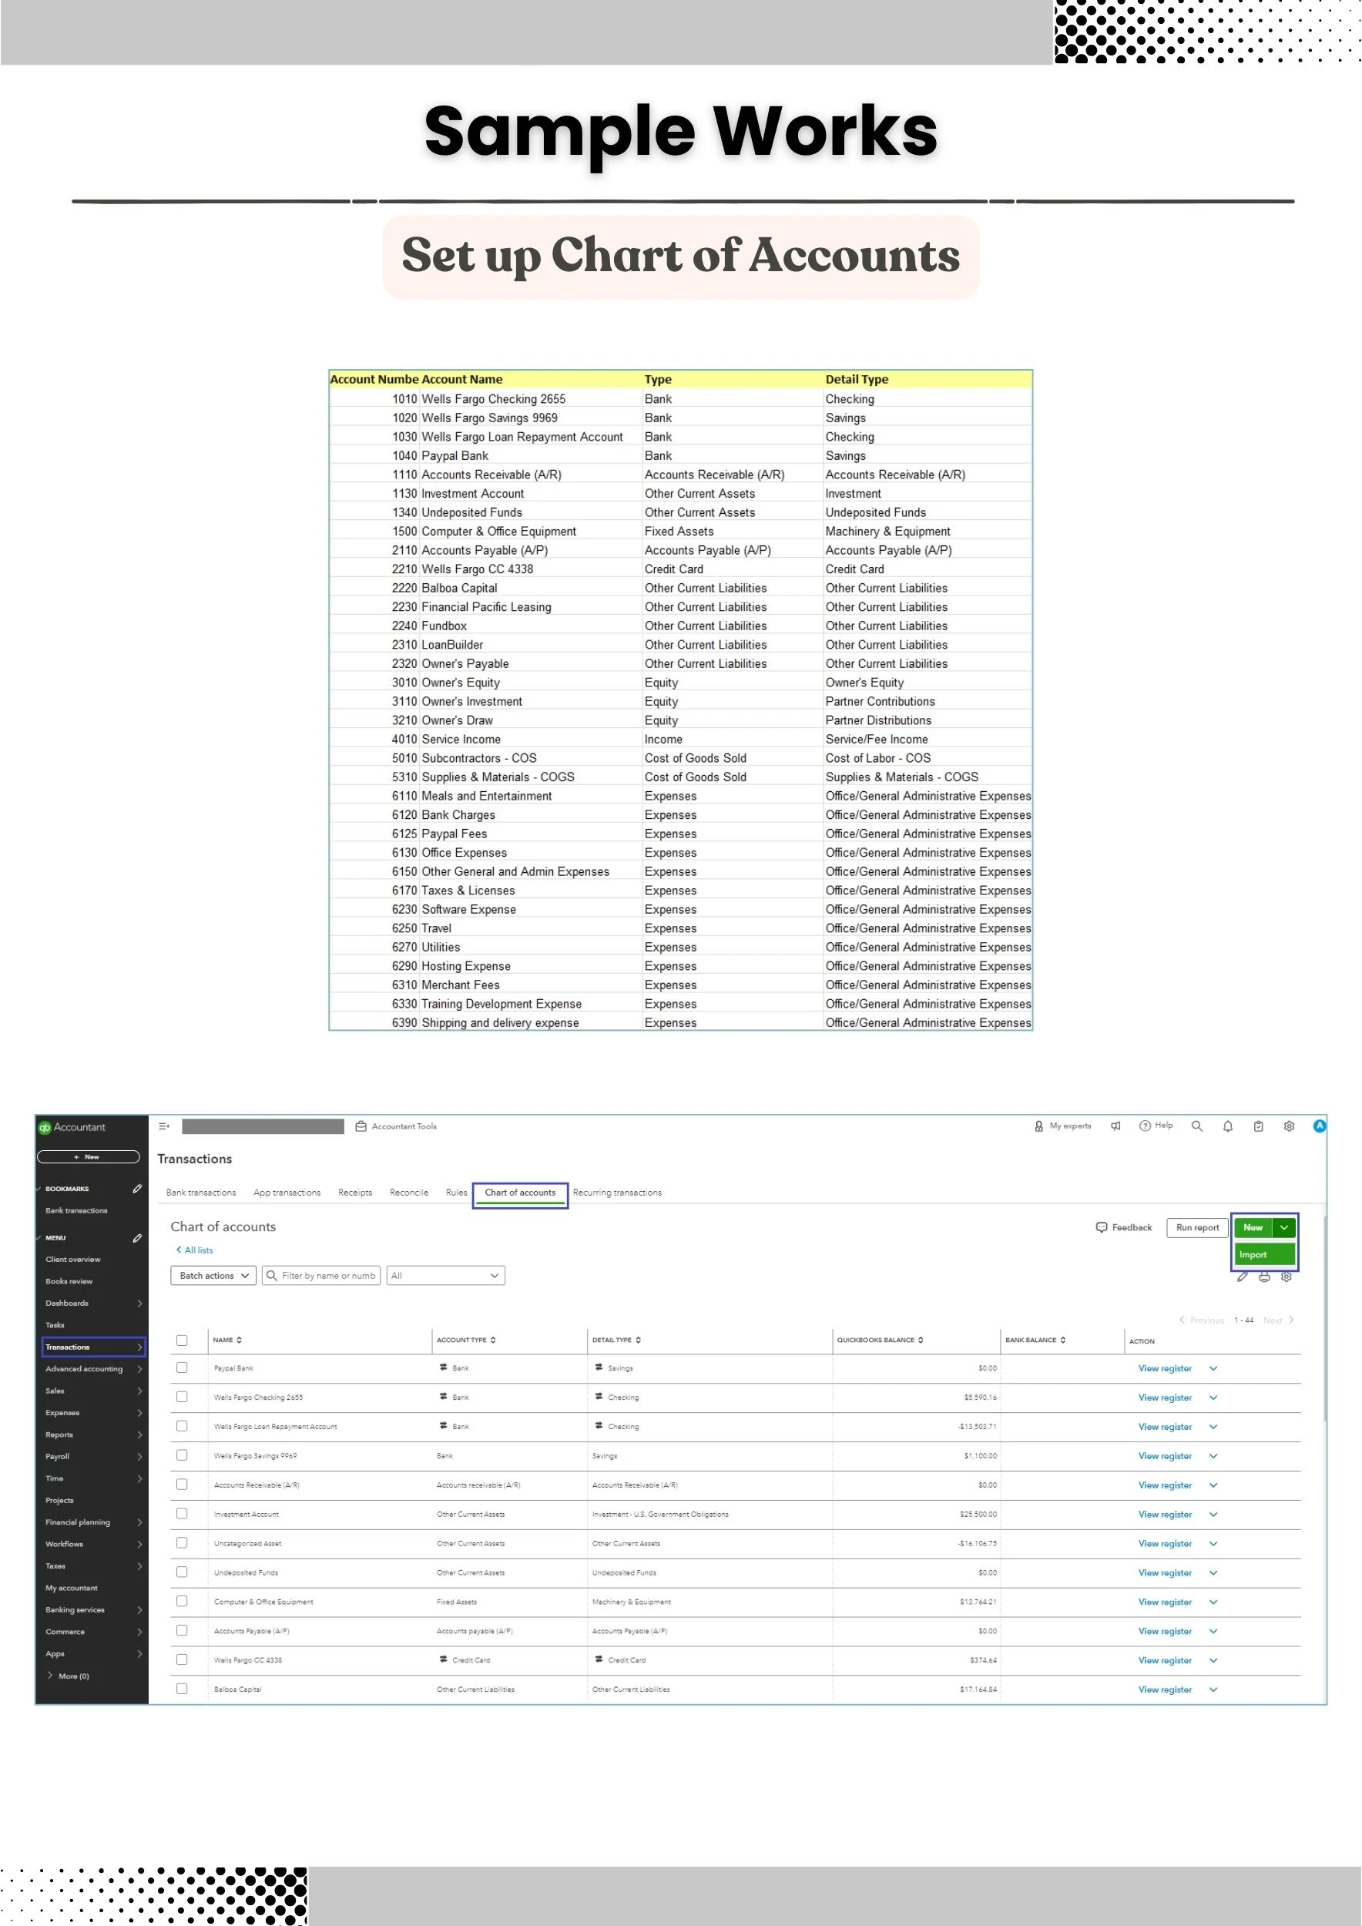Click the megaphone announcements icon

tap(1115, 1126)
